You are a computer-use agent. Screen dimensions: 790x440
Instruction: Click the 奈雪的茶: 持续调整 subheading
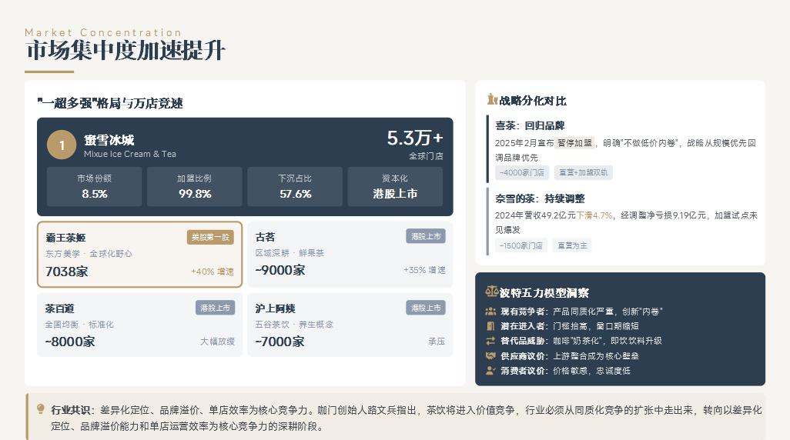click(x=540, y=198)
